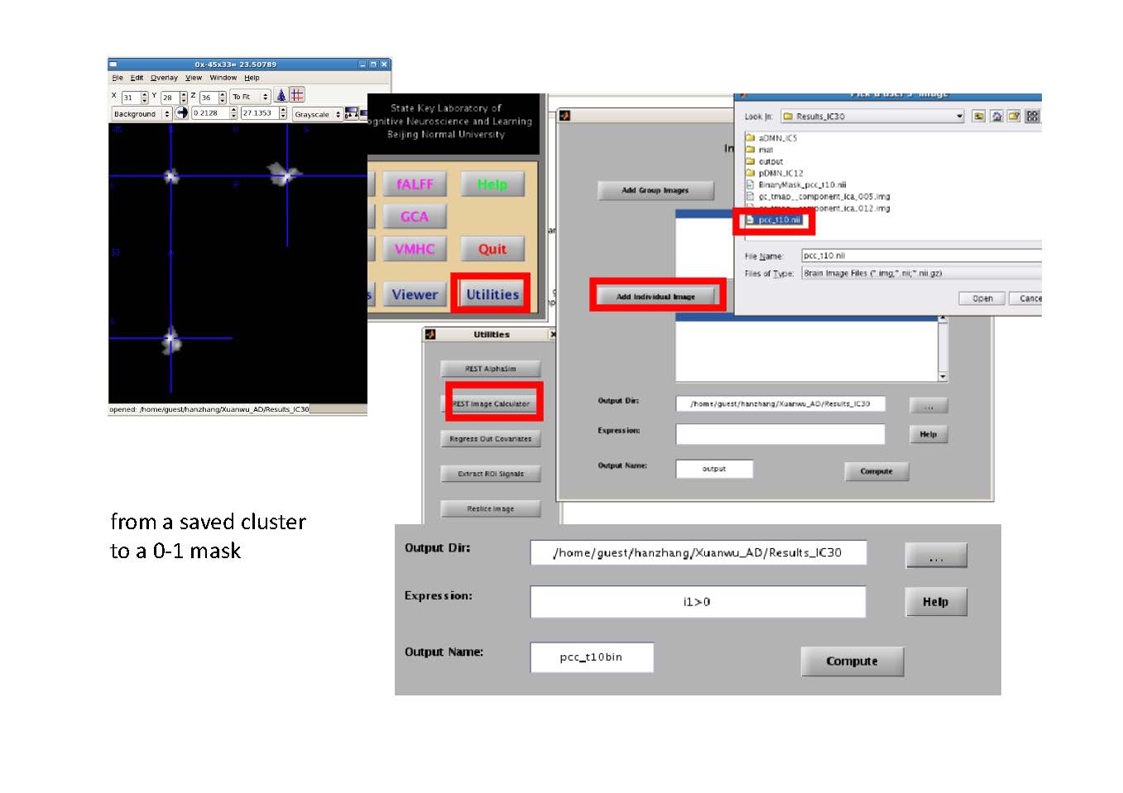Open the Files of Type dropdown
Image resolution: width=1123 pixels, height=793 pixels.
click(921, 273)
